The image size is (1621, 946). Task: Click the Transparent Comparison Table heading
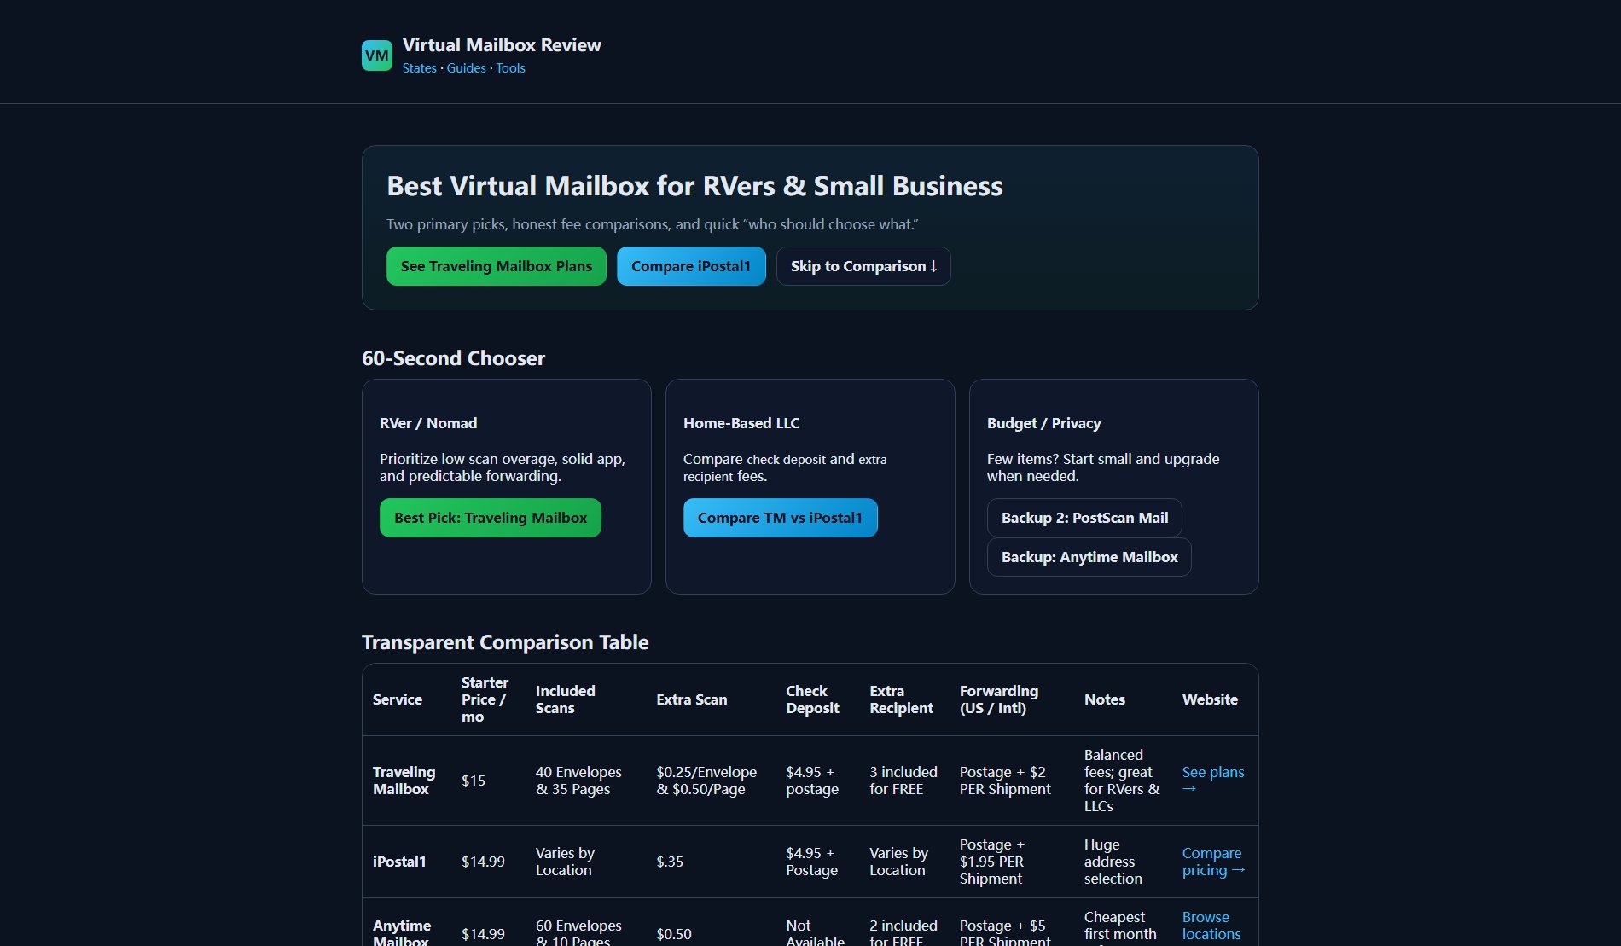[505, 642]
